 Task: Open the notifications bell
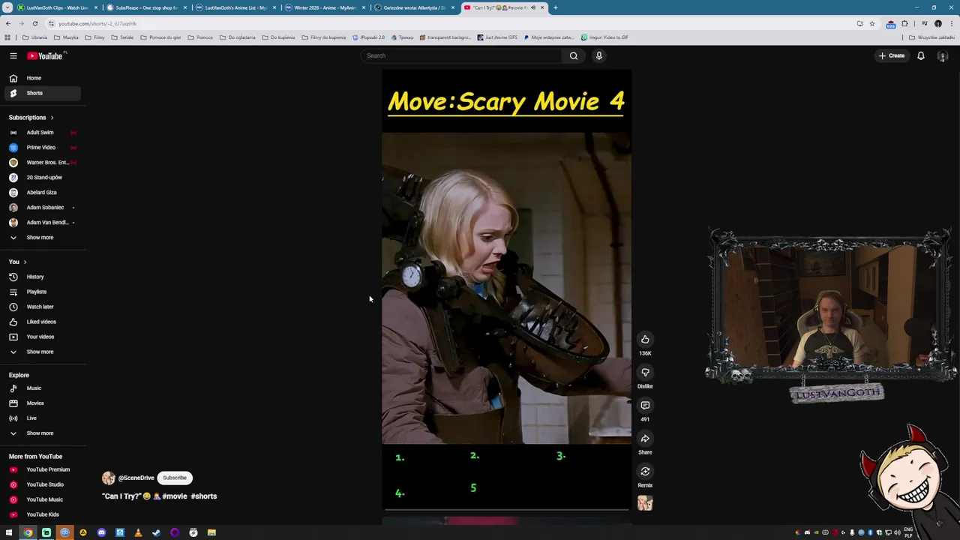921,55
